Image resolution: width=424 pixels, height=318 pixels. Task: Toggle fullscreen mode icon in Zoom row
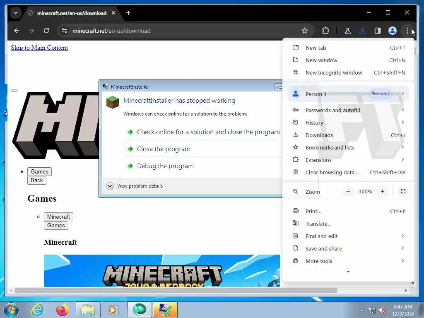pyautogui.click(x=403, y=191)
